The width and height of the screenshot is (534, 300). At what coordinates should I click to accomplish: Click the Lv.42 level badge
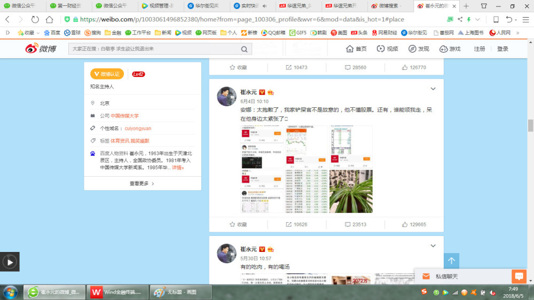(138, 74)
